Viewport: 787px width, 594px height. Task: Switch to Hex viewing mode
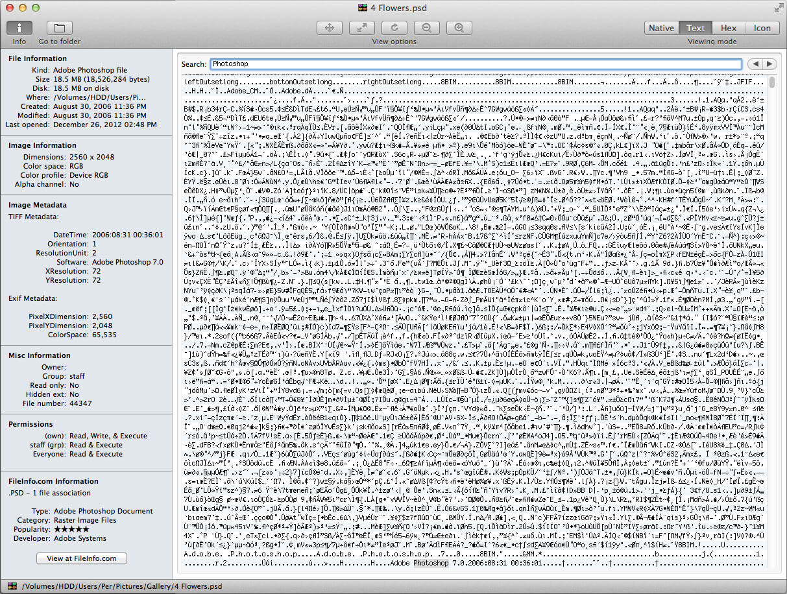[x=729, y=28]
